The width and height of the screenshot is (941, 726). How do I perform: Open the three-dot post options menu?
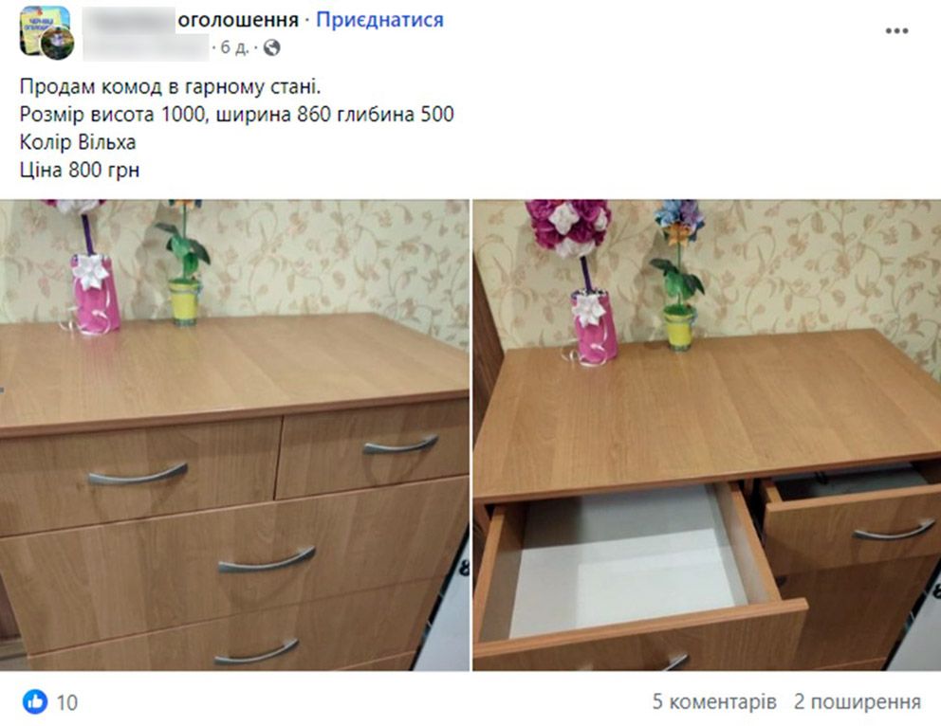896,30
